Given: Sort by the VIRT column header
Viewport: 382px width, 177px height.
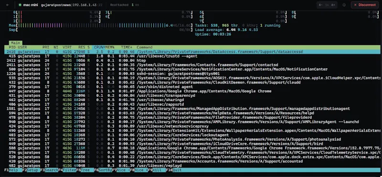Looking at the screenshot, I should pyautogui.click(x=67, y=47).
